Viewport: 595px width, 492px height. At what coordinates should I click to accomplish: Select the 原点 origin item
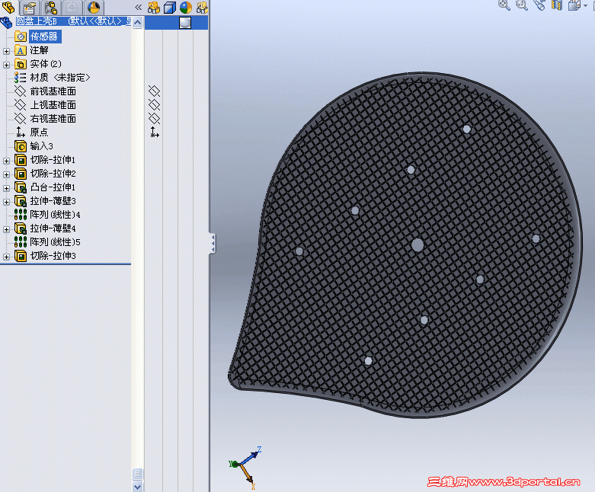[39, 133]
